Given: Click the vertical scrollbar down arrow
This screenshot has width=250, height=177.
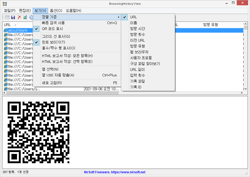Looking at the screenshot, I should click(x=245, y=89).
